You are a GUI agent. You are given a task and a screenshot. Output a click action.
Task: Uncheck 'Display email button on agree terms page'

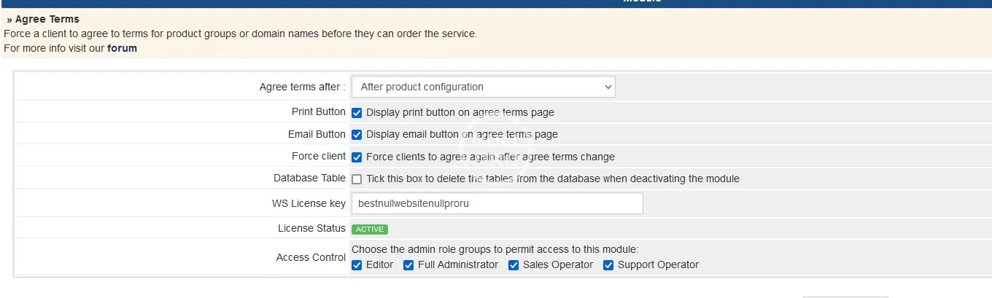tap(357, 135)
